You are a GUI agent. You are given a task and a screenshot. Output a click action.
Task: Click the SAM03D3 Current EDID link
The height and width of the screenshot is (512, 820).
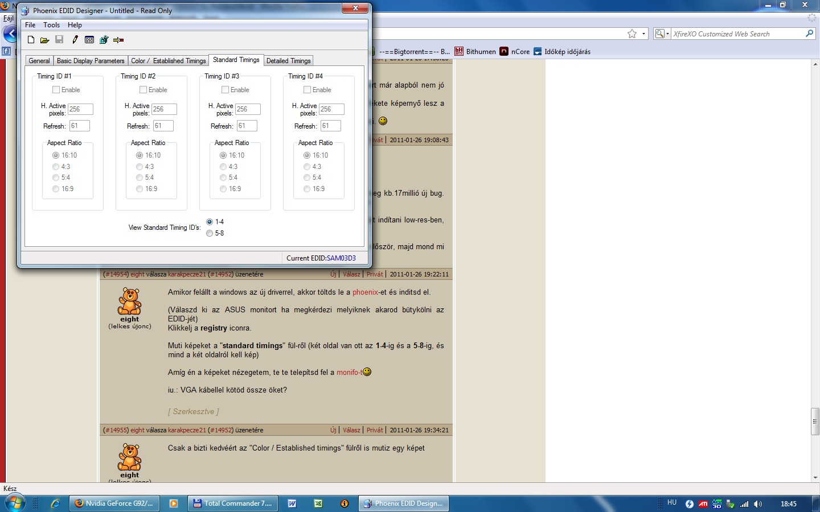(341, 258)
